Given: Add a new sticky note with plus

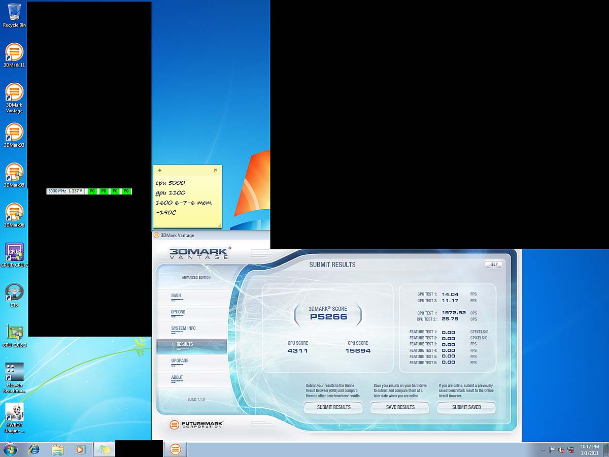Looking at the screenshot, I should click(x=160, y=170).
